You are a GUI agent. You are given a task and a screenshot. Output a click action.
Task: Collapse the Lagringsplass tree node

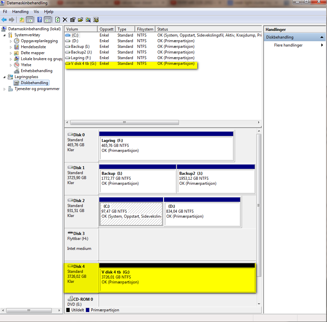point(4,77)
